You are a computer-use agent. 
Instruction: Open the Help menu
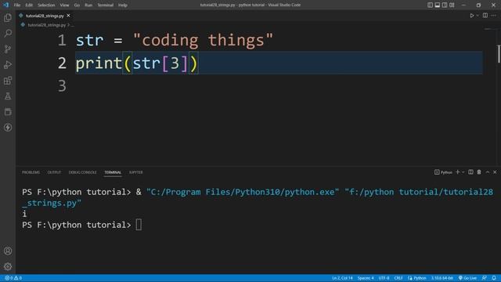pyautogui.click(x=123, y=5)
